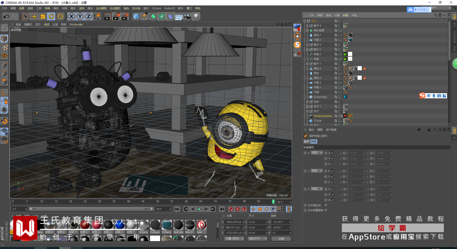Toggle the X checkbox in P lock row

point(333,153)
